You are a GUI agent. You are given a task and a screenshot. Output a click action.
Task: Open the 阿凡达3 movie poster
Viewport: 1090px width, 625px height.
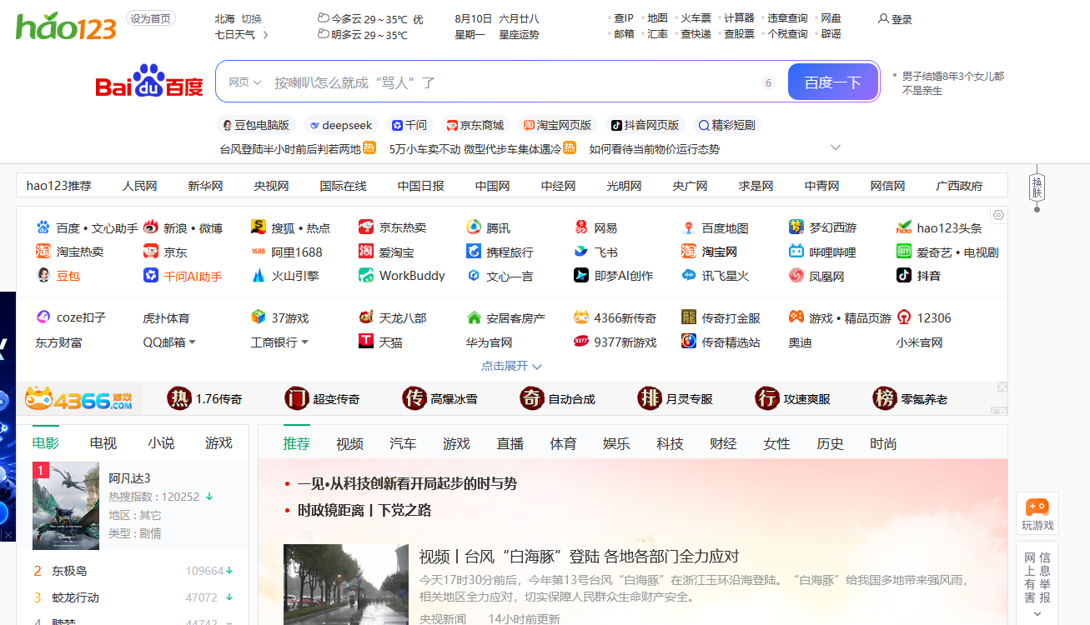click(66, 506)
